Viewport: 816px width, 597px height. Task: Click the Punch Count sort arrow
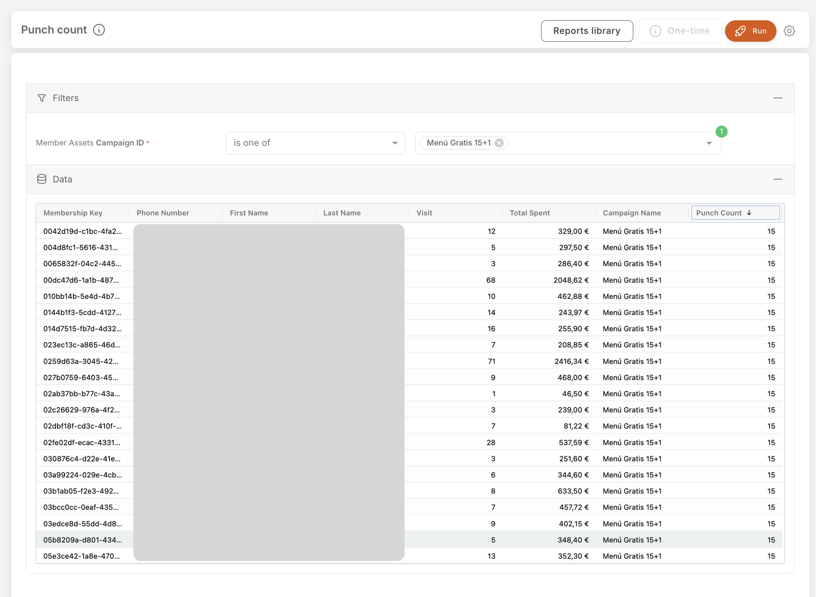[x=749, y=213]
